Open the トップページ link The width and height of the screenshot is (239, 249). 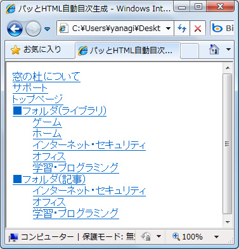point(37,99)
